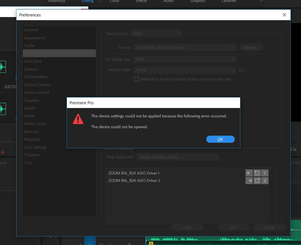
Task: Select Audio preferences category
Action: click(29, 45)
